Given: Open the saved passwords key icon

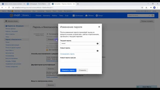Looking at the screenshot, I should [151, 7].
